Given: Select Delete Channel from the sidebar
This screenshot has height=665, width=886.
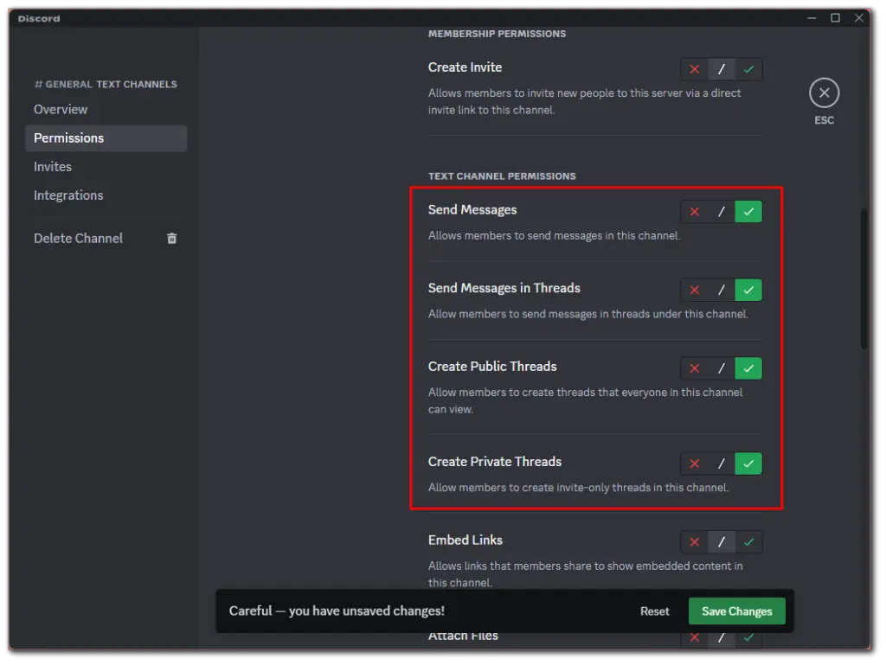Looking at the screenshot, I should [x=78, y=238].
